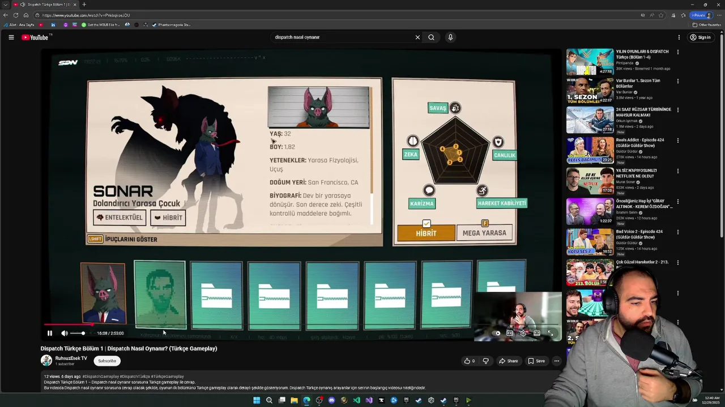
Task: Open the LinkedIn bookmark icon
Action: [x=53, y=25]
